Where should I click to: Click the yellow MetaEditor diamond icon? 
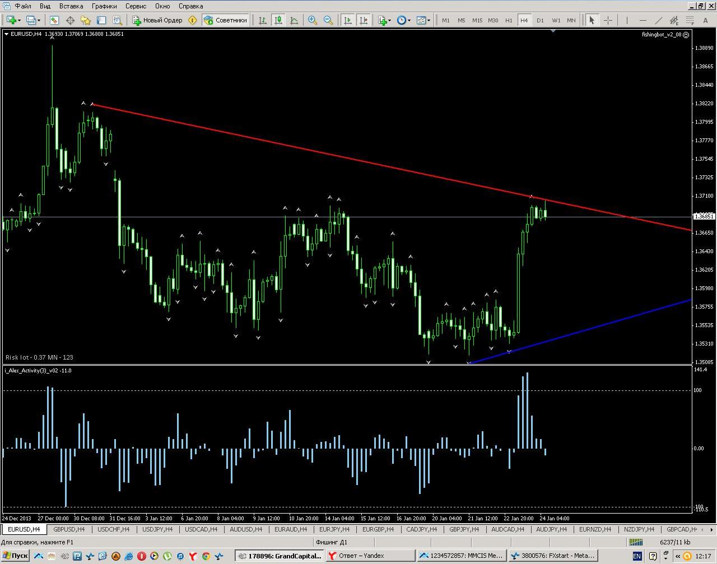(x=193, y=20)
